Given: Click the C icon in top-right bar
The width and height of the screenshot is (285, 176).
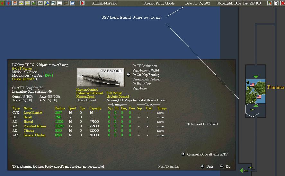Looking at the screenshot, I should 276,3.
